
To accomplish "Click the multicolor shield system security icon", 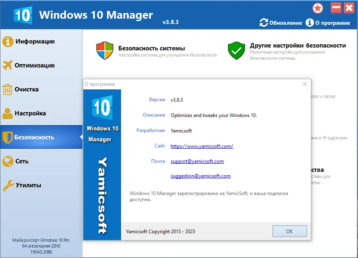I will (105, 50).
